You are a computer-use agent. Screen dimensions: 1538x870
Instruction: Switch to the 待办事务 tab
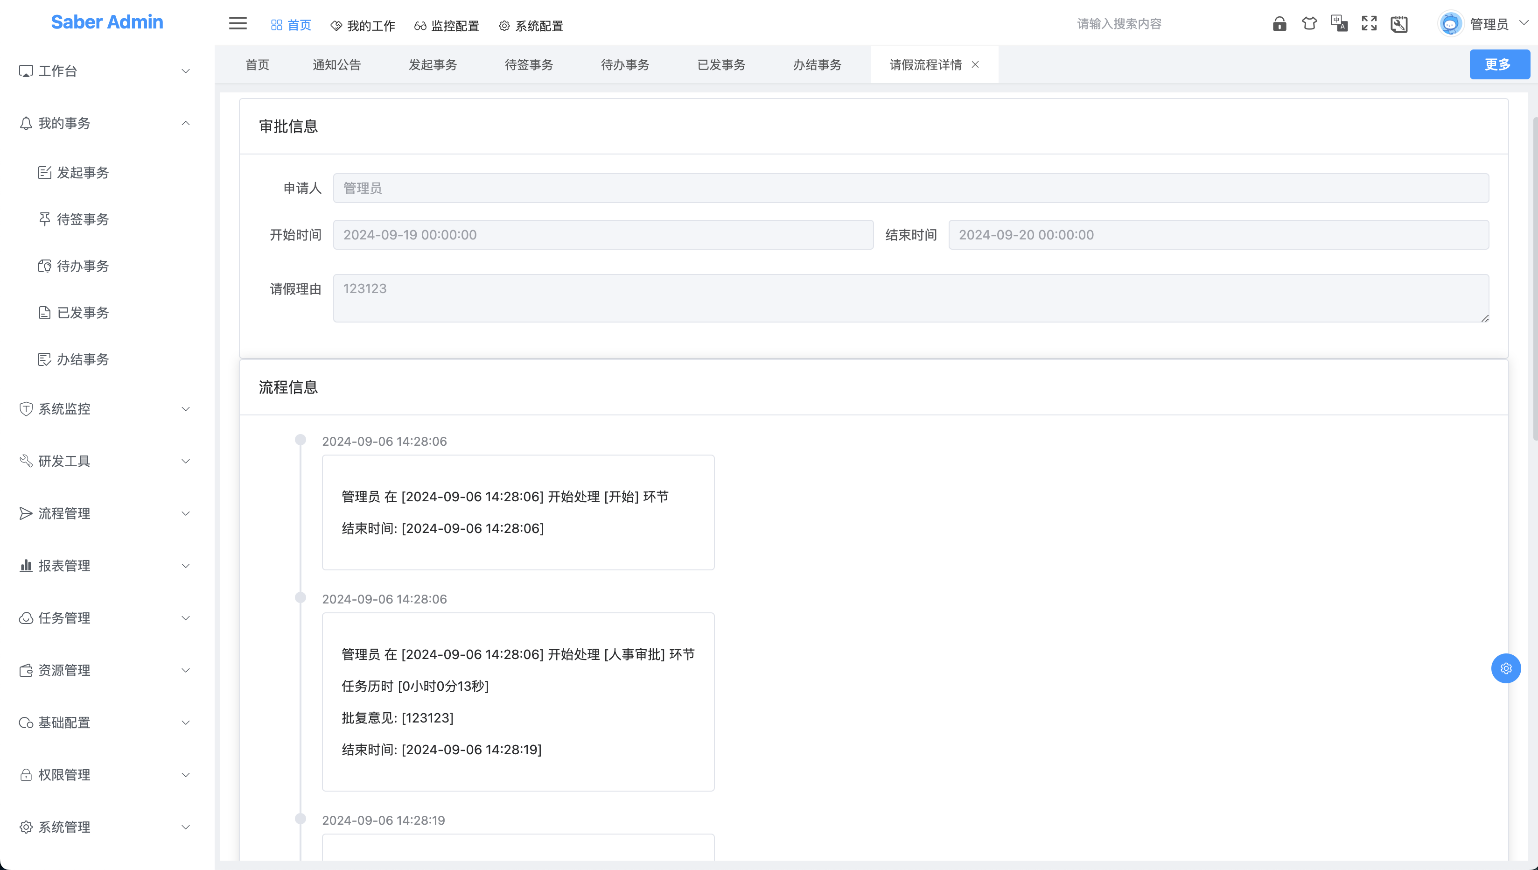pyautogui.click(x=625, y=64)
